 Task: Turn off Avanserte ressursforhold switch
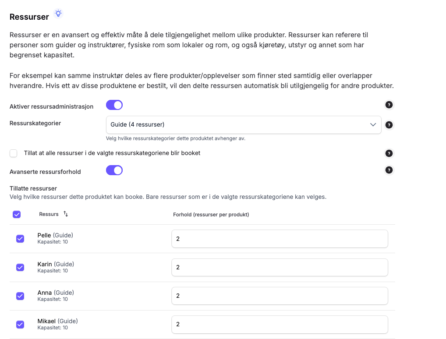coord(114,170)
